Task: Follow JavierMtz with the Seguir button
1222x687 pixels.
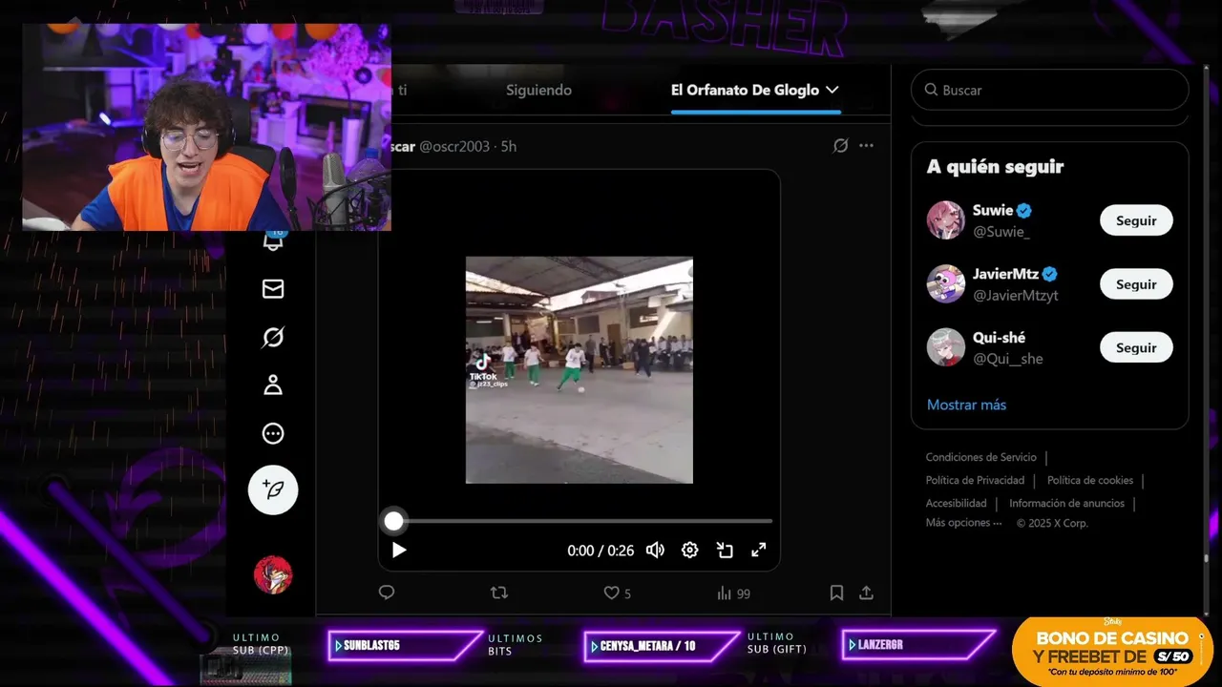Action: tap(1136, 284)
